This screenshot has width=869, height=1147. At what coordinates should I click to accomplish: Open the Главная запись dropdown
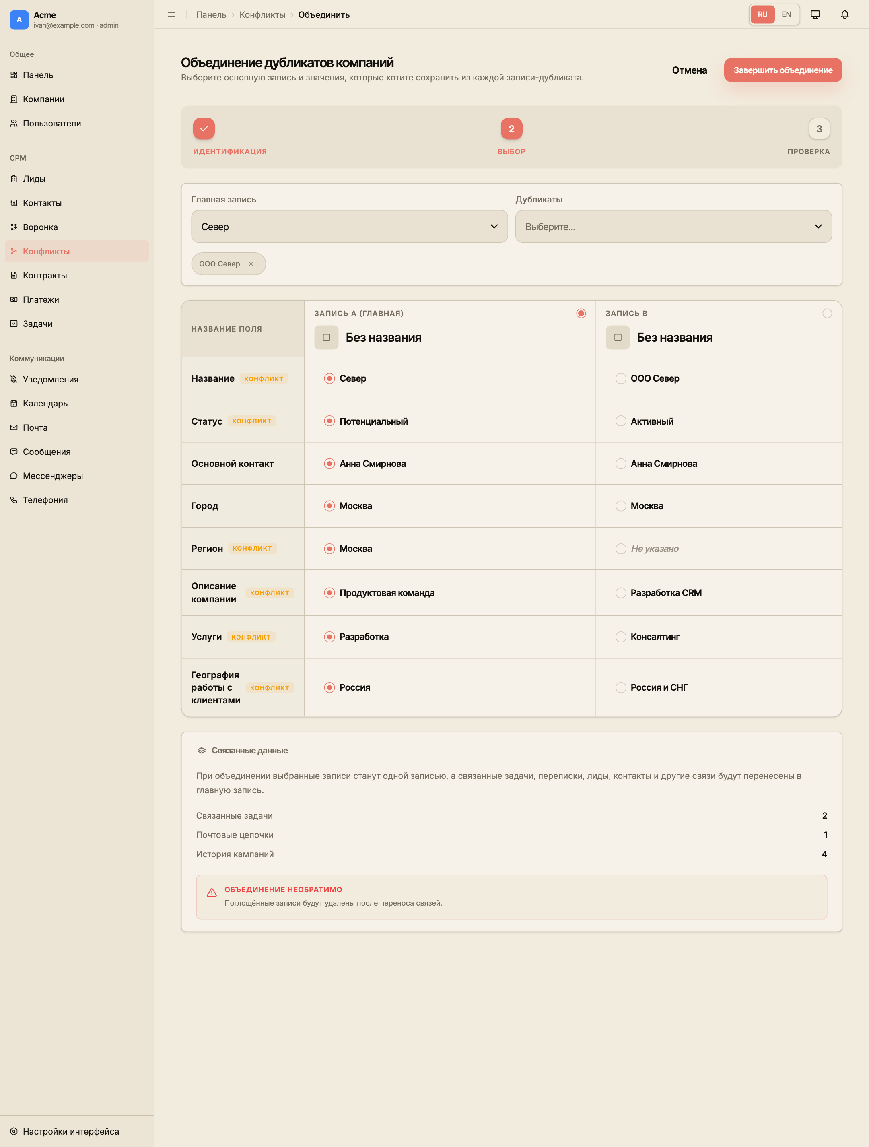click(x=350, y=227)
